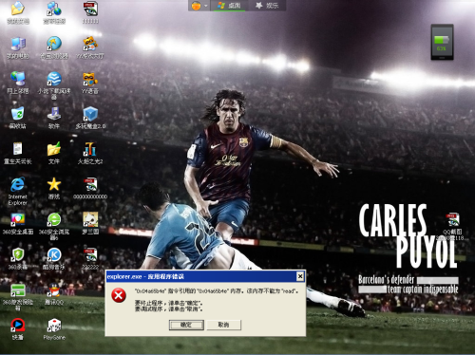Select the 快播 player icon
This screenshot has height=355, width=475.
point(18,326)
